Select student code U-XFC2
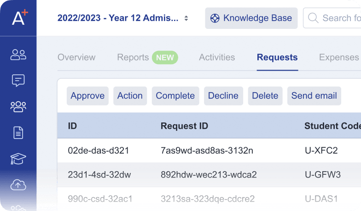This screenshot has width=361, height=211. [x=321, y=150]
